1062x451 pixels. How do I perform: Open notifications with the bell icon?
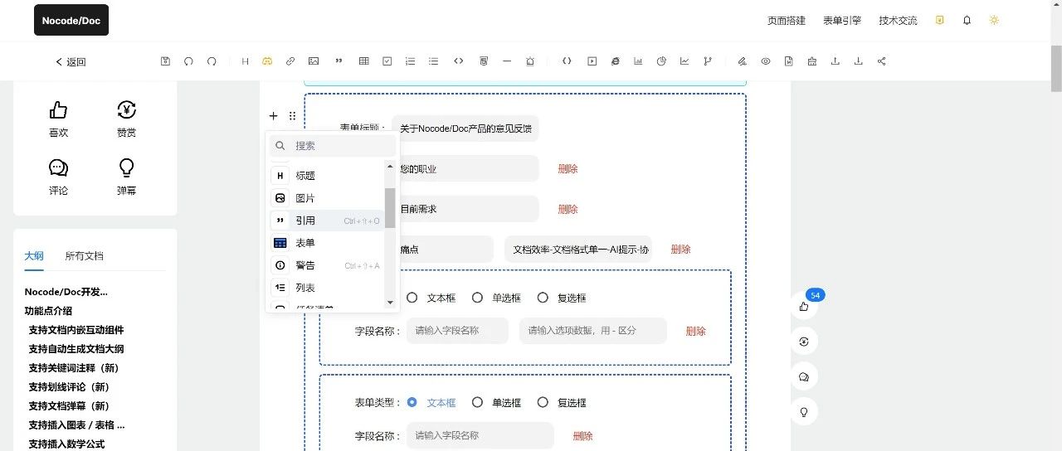[x=967, y=20]
